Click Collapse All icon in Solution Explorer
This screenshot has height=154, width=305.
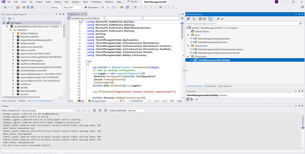(x=201, y=19)
